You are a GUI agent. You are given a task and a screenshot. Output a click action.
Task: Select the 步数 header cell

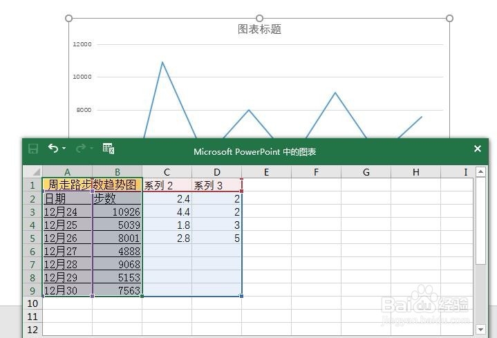[118, 198]
